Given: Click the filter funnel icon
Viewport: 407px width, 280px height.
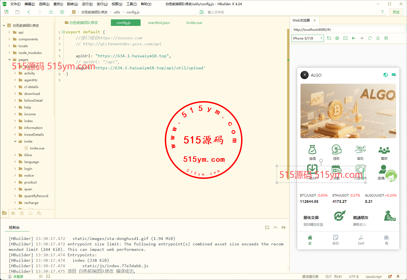Looking at the screenshot, I should coord(382,12).
